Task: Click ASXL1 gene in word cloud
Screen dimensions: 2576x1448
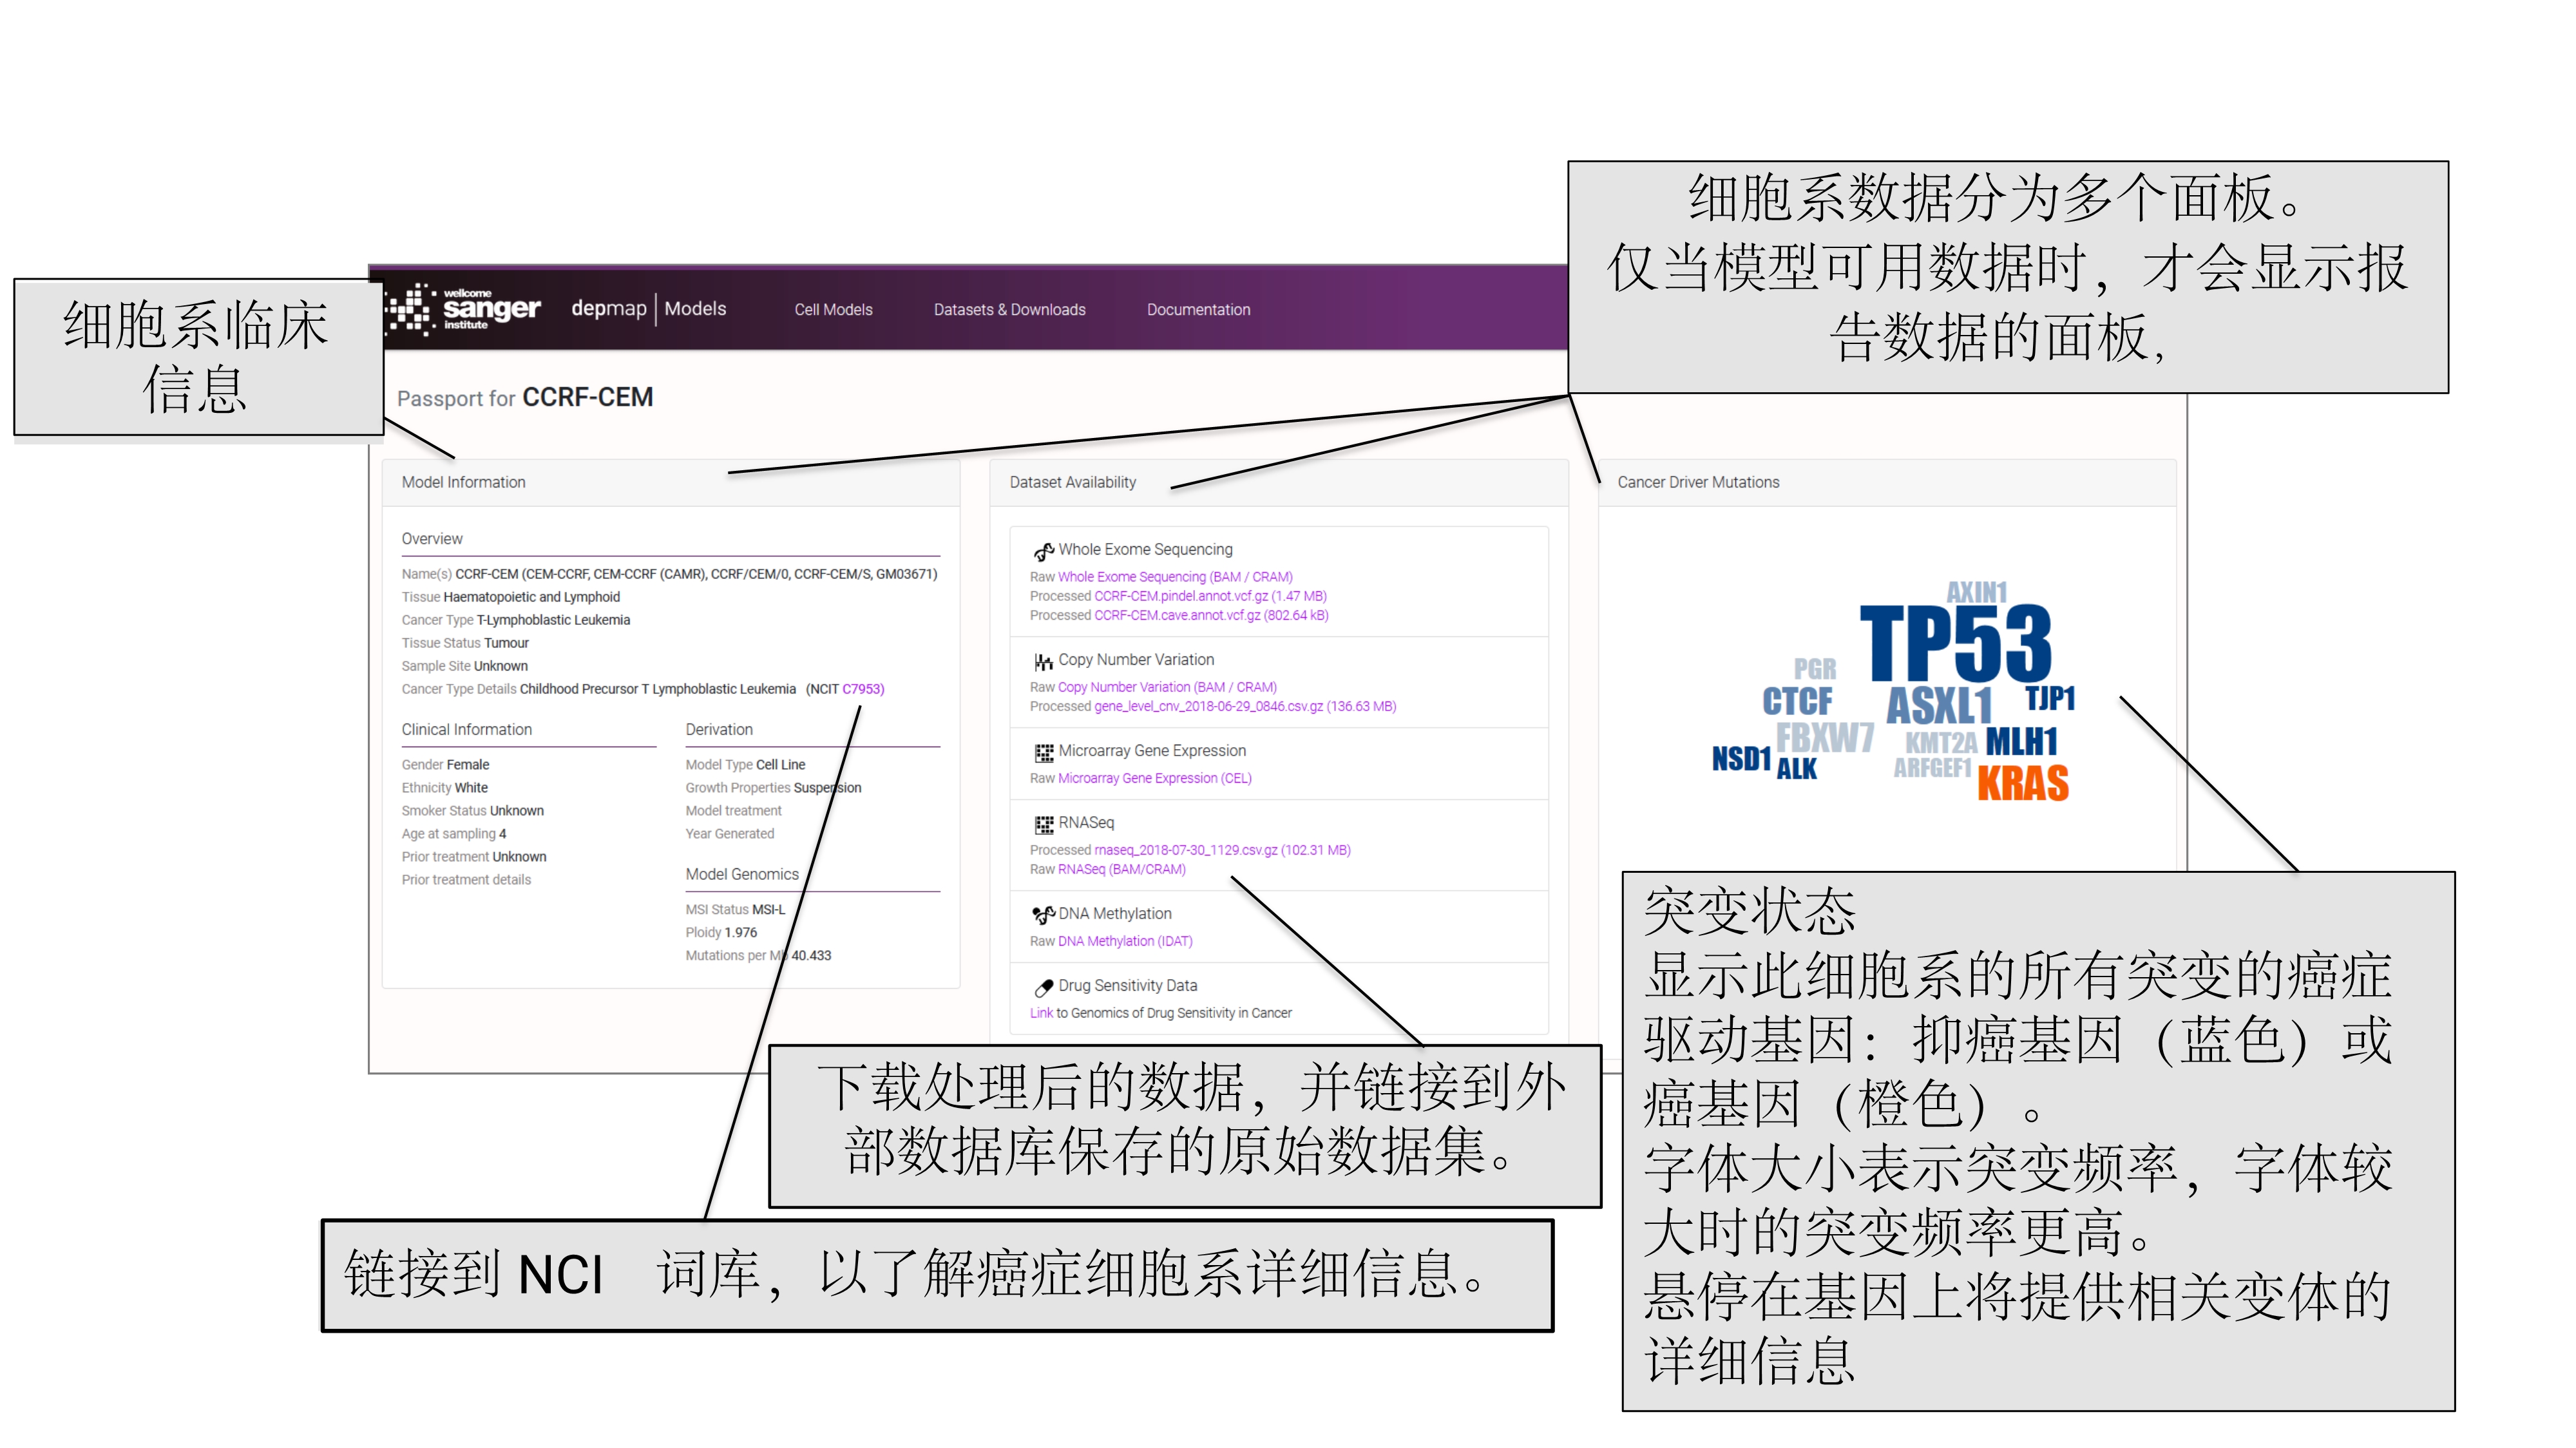Action: pos(1938,705)
